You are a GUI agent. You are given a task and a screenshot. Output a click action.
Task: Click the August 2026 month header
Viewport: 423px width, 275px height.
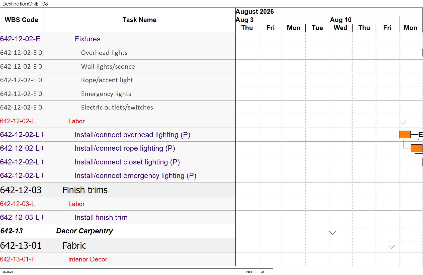[255, 12]
